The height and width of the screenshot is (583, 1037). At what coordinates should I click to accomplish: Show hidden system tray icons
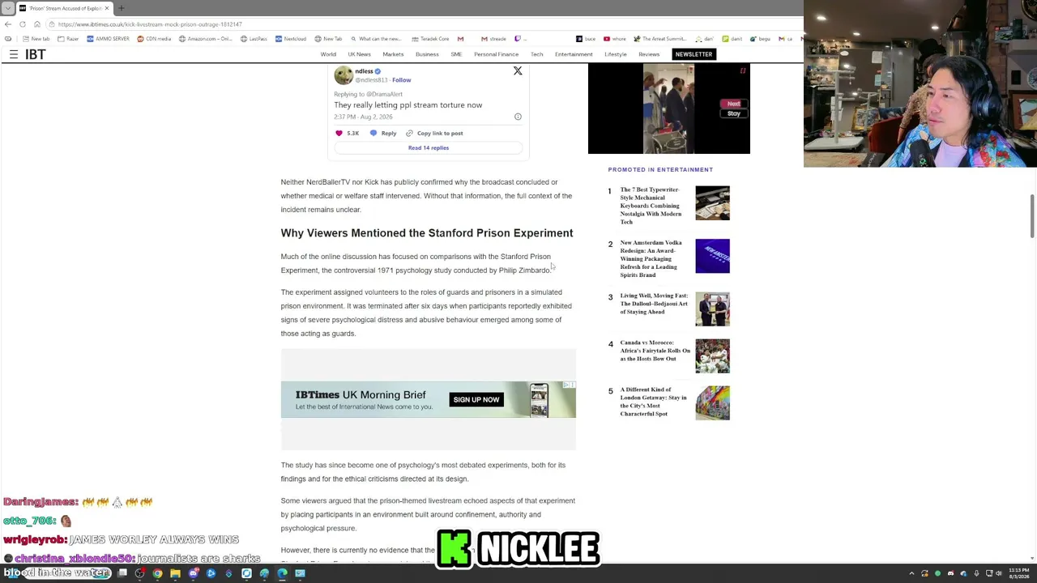click(911, 573)
